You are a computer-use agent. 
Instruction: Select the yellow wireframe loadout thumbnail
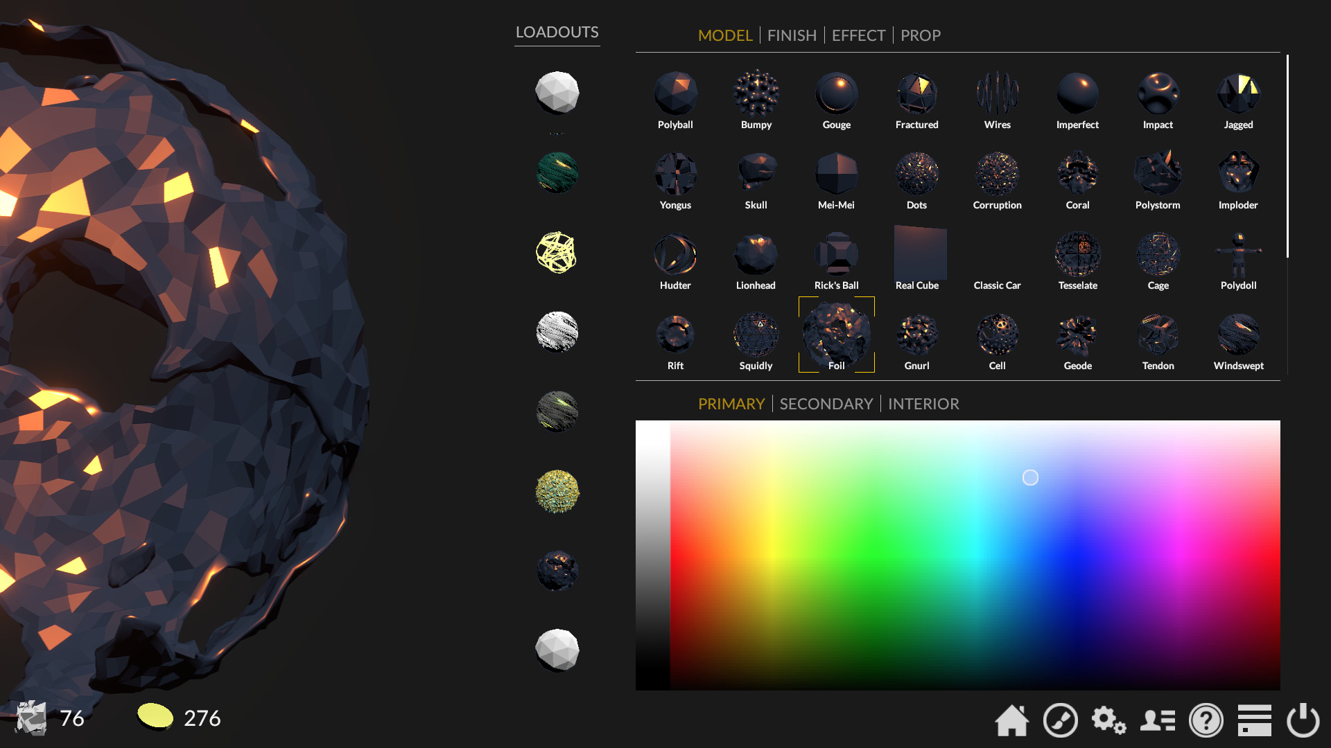click(x=557, y=251)
